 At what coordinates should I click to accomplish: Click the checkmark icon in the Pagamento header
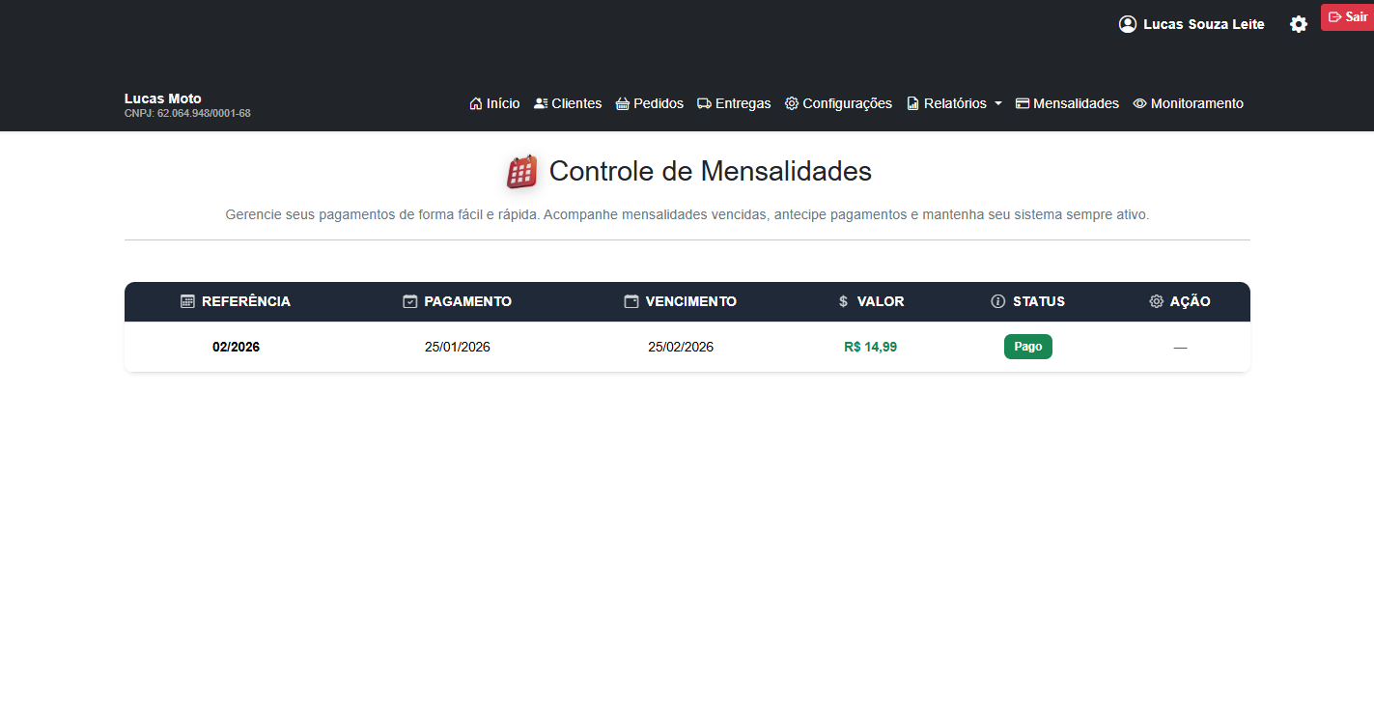pos(409,301)
